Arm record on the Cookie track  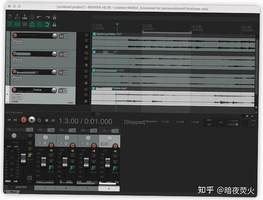point(15,90)
